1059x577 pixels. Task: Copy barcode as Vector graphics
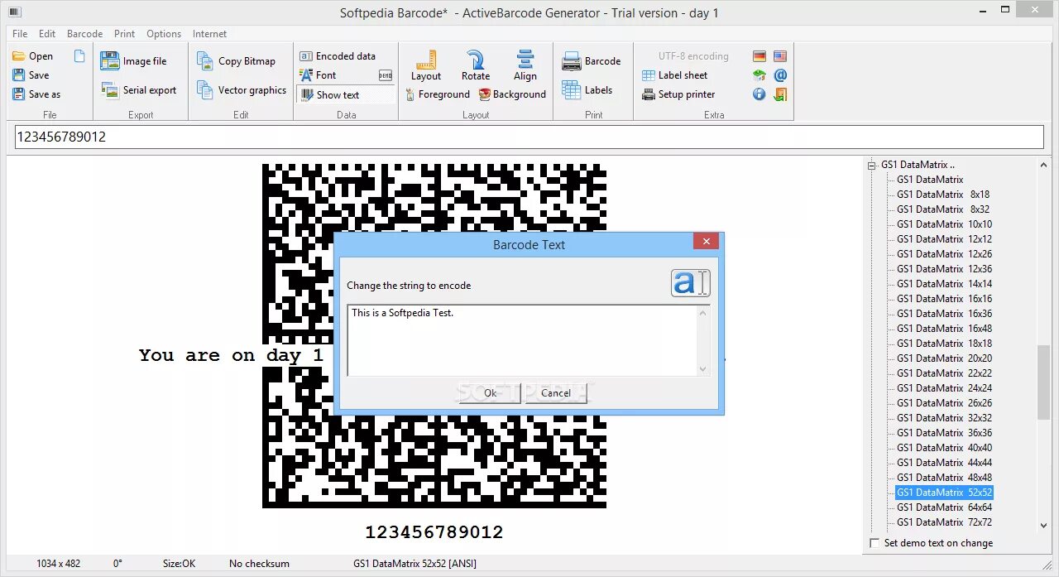pyautogui.click(x=242, y=90)
